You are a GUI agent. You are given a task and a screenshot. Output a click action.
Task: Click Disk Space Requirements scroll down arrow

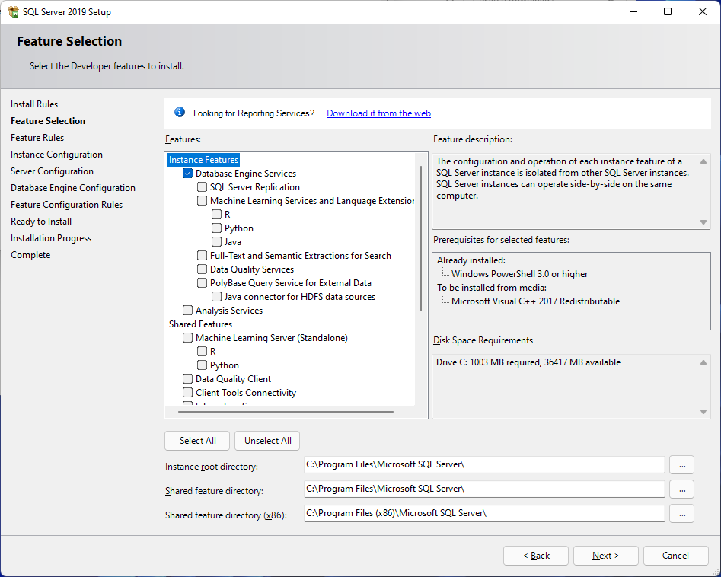tap(703, 412)
